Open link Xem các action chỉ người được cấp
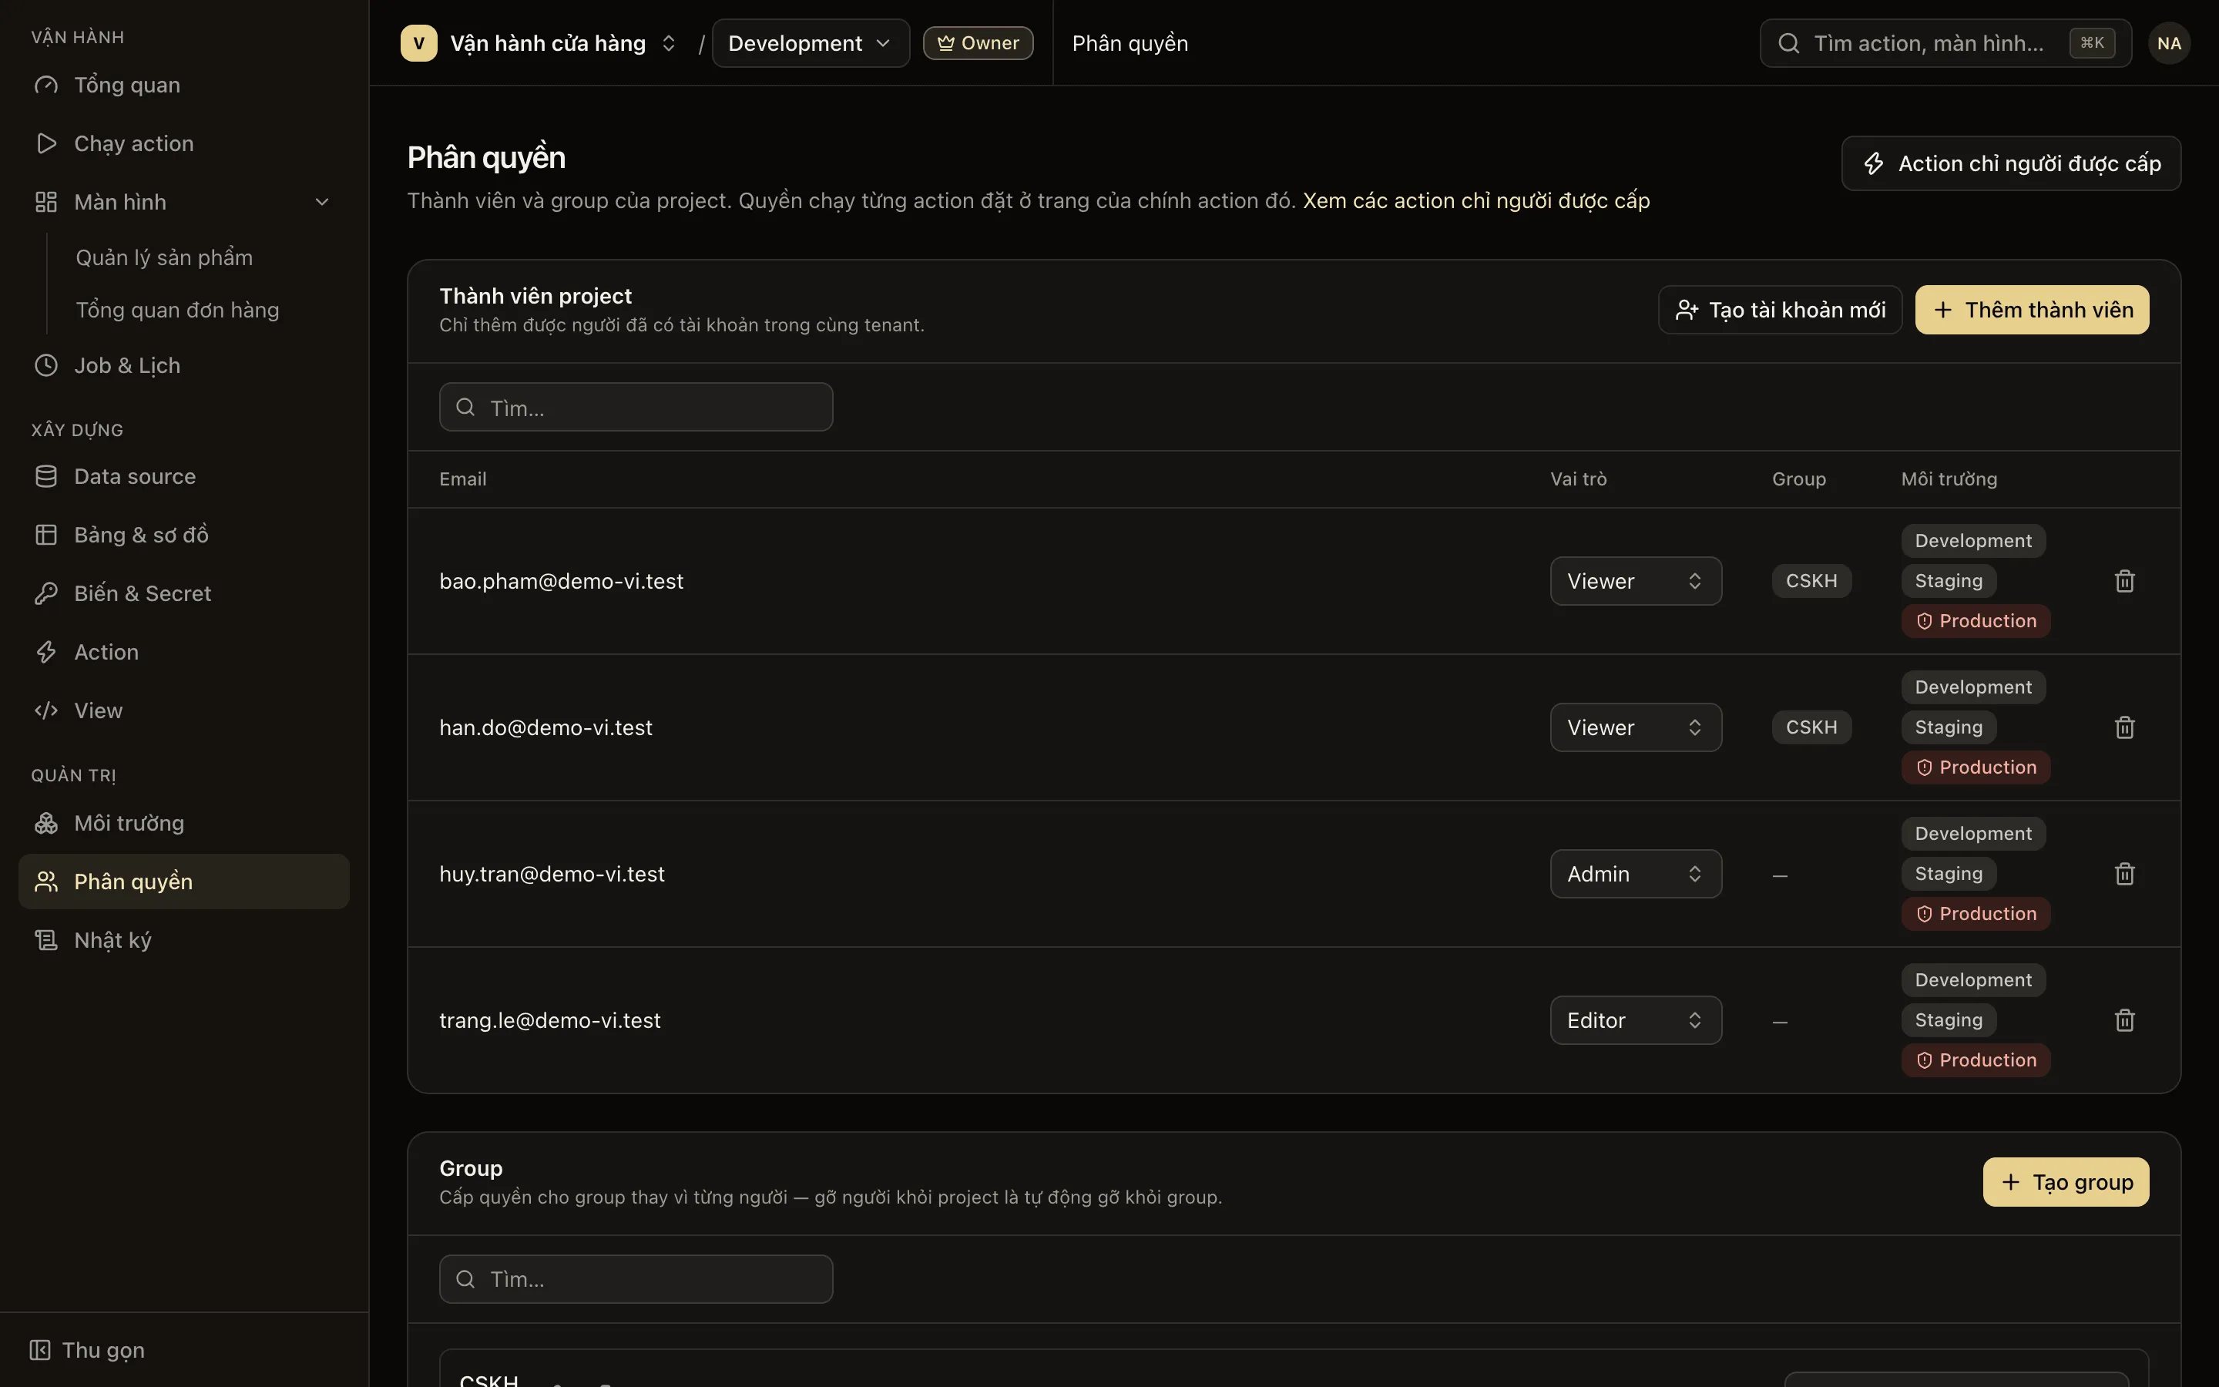 (1476, 201)
